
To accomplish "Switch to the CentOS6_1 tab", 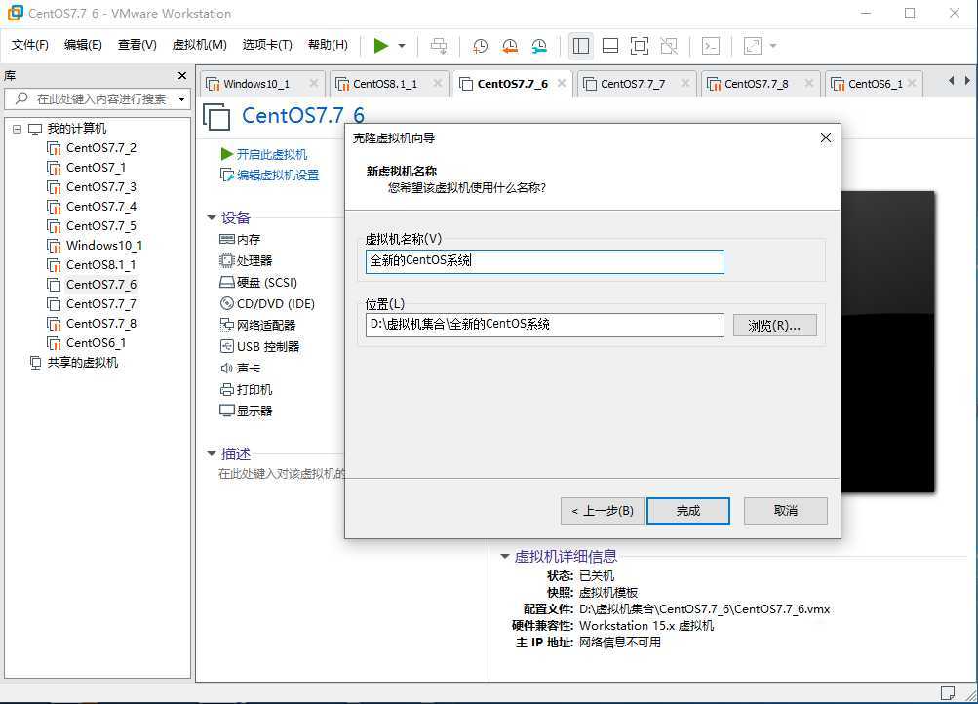I will pyautogui.click(x=875, y=84).
